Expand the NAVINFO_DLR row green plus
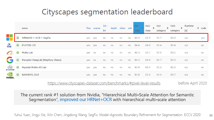 (x=18, y=75)
